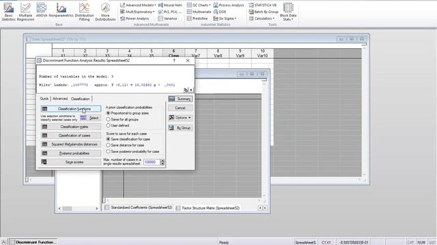The height and width of the screenshot is (245, 437).
Task: Open Batch By Group tool
Action: [x=264, y=12]
